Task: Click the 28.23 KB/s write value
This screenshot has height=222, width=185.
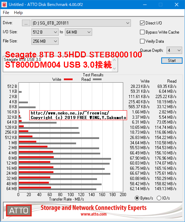Action: [140, 86]
